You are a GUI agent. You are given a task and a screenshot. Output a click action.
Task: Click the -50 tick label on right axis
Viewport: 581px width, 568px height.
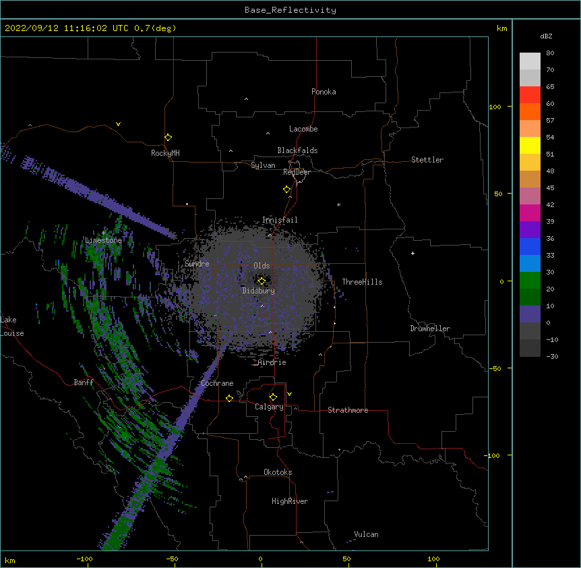[x=495, y=368]
